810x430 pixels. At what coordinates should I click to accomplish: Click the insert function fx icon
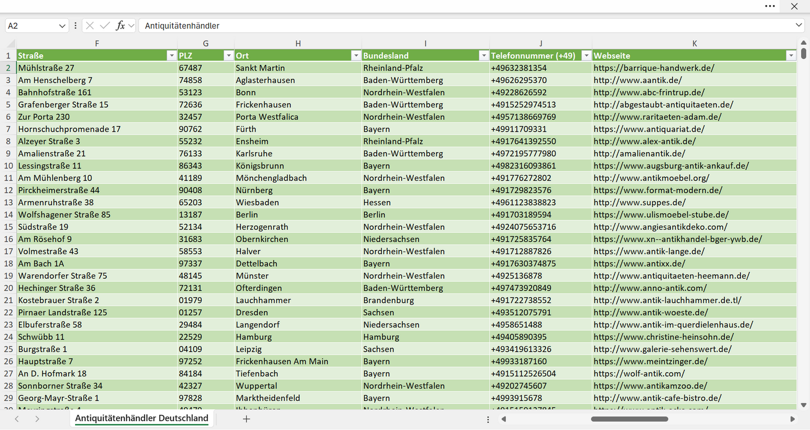pos(120,26)
